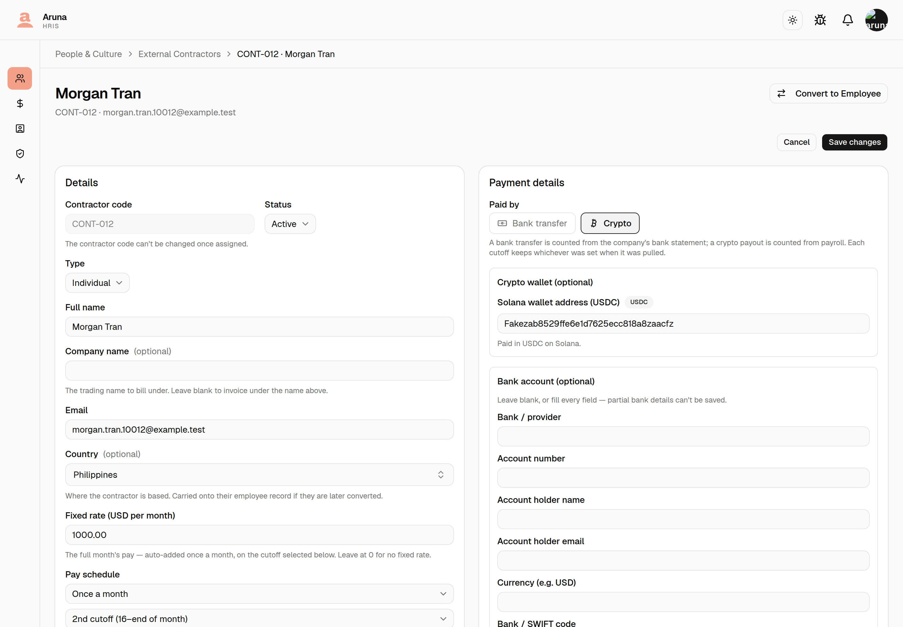Image resolution: width=903 pixels, height=627 pixels.
Task: Click Convert to Employee button
Action: pyautogui.click(x=828, y=93)
